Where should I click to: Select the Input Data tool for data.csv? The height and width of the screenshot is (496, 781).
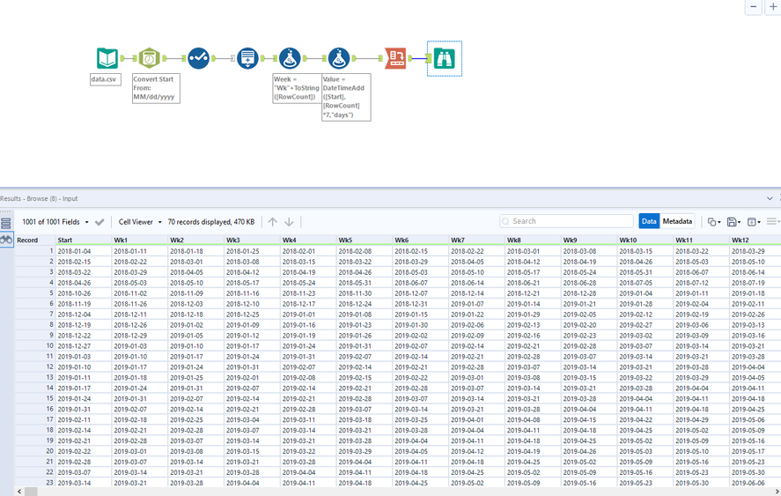coord(107,58)
